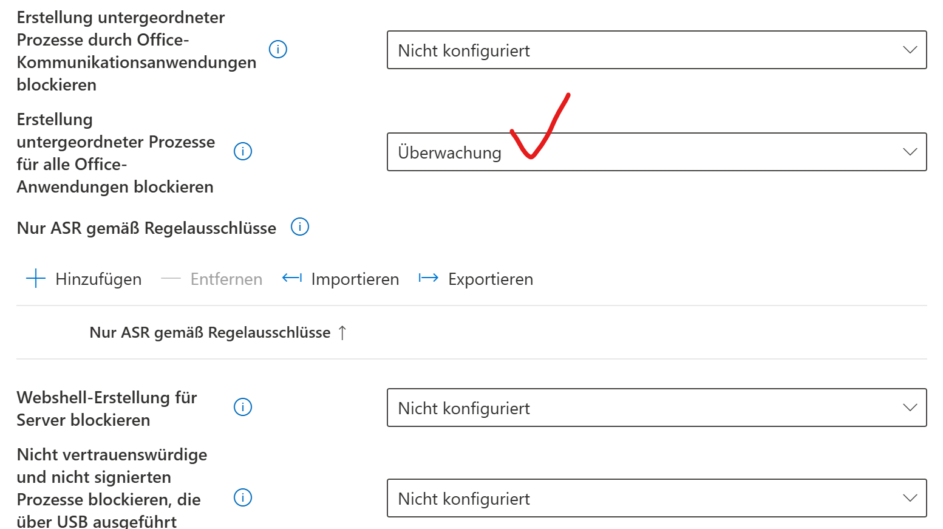Show info for alle Office-Anwendungen blockieren
The height and width of the screenshot is (529, 943).
[x=243, y=151]
